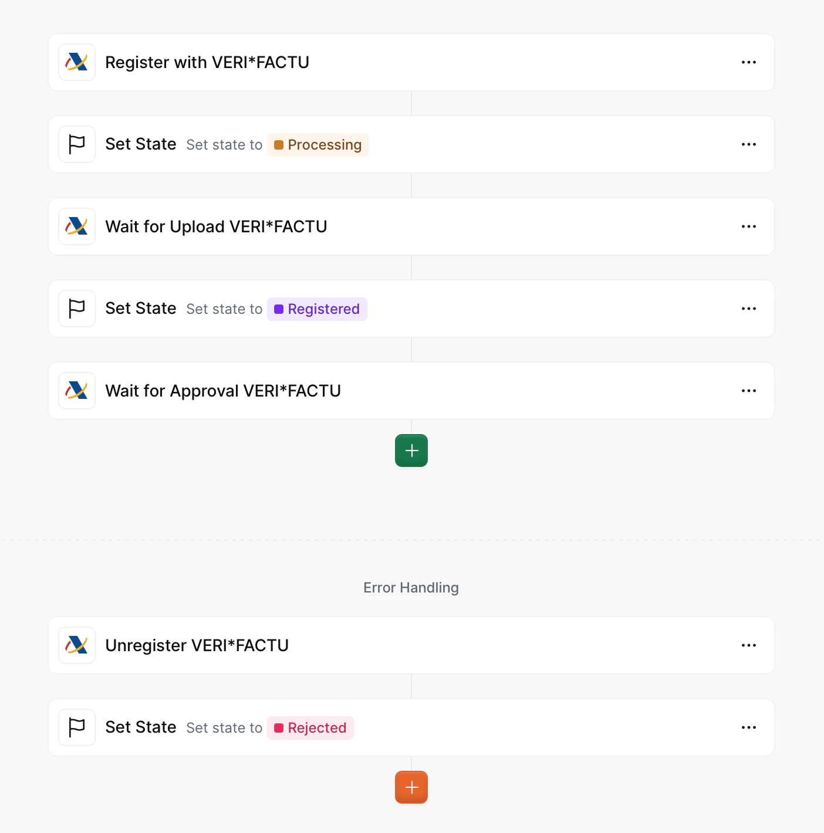Open the ellipsis menu on Wait for Upload step

[749, 226]
